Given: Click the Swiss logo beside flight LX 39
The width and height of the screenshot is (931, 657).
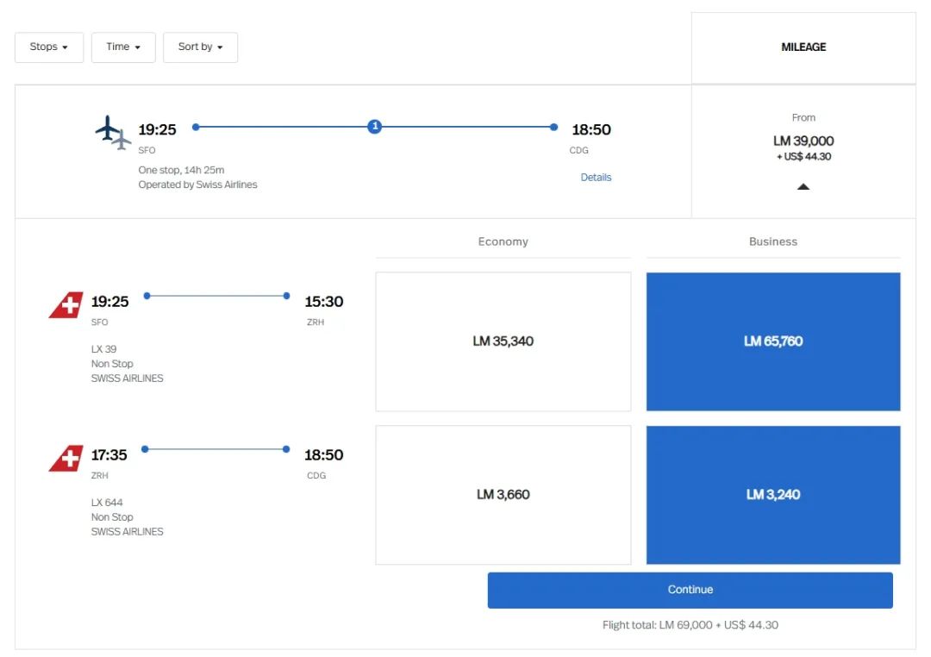Looking at the screenshot, I should point(66,305).
